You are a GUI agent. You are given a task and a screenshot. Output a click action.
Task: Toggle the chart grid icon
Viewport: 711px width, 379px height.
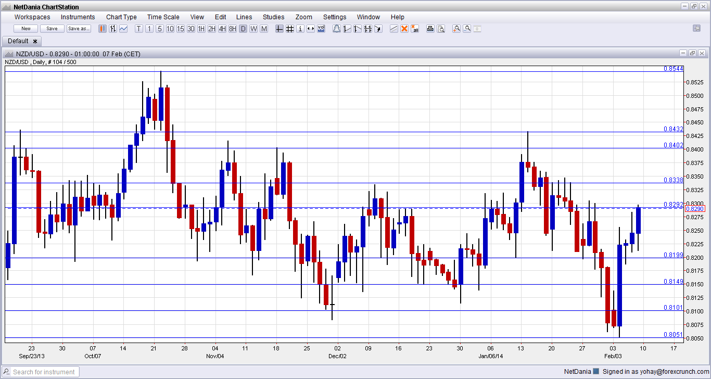click(290, 29)
